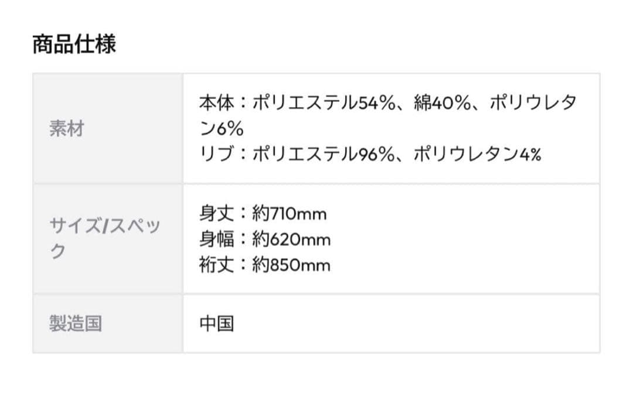The width and height of the screenshot is (633, 393).
Task: Click ポリウレタ ending the first material line
Action: pos(533,103)
